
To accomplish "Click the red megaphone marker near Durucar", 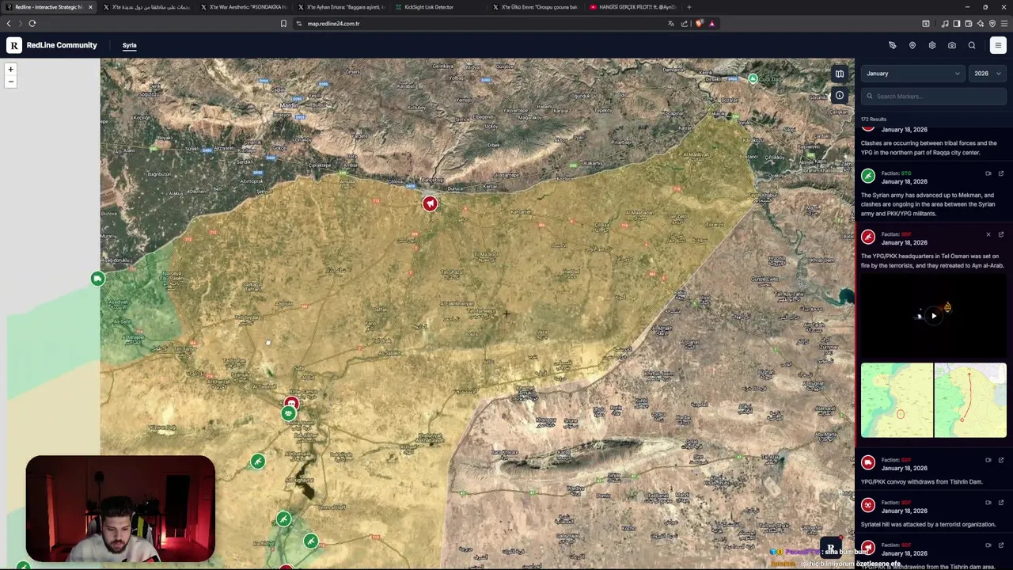I will pyautogui.click(x=430, y=204).
